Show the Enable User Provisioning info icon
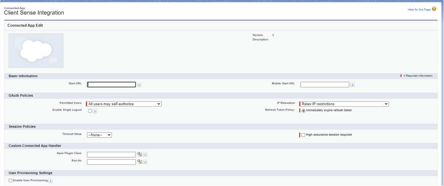Screen dimensions: 444x186 click(x=51, y=181)
